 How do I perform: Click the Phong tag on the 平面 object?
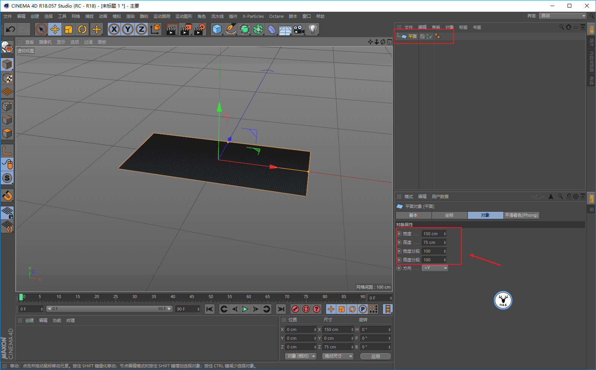click(438, 36)
